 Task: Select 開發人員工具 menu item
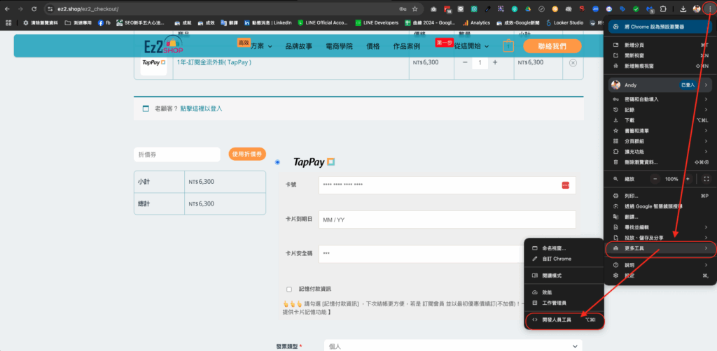565,320
